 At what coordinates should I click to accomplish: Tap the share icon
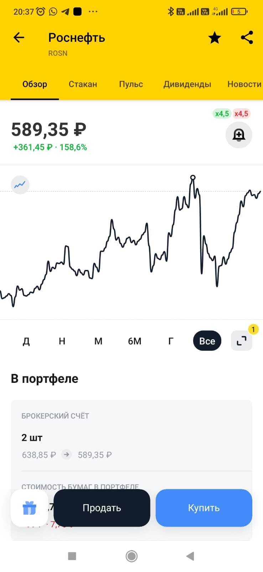pyautogui.click(x=247, y=38)
